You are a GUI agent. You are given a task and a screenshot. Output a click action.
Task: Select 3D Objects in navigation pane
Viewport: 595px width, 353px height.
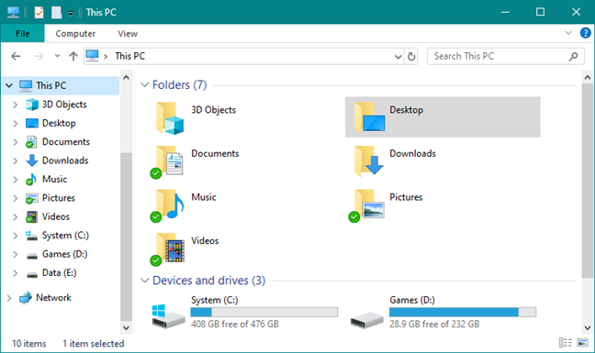tap(64, 105)
